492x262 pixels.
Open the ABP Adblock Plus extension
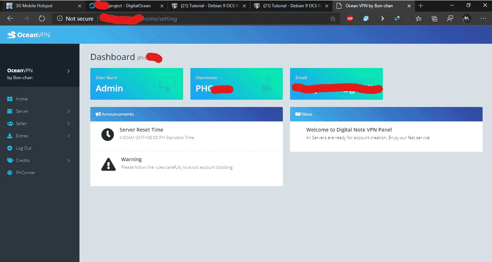pos(350,18)
